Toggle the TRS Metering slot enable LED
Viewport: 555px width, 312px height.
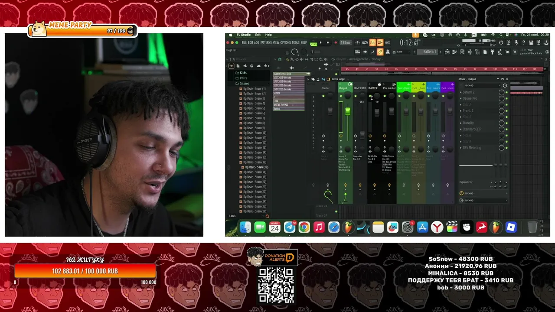tap(506, 148)
